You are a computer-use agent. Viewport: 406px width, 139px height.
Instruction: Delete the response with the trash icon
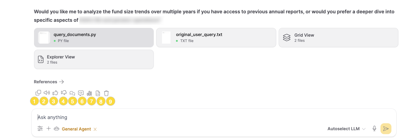[x=106, y=93]
